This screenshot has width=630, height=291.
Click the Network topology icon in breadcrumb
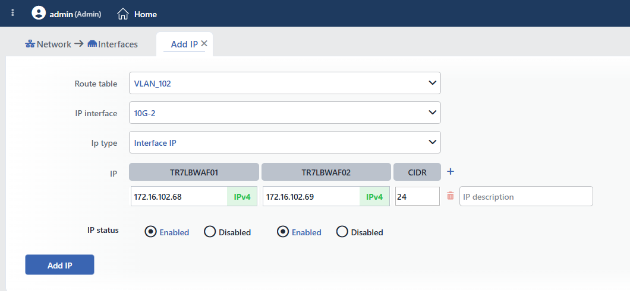point(30,44)
